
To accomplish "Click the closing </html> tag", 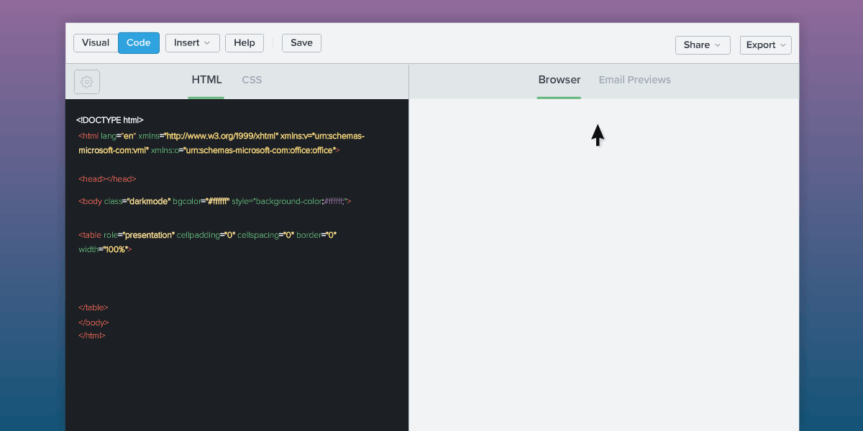I will 92,335.
